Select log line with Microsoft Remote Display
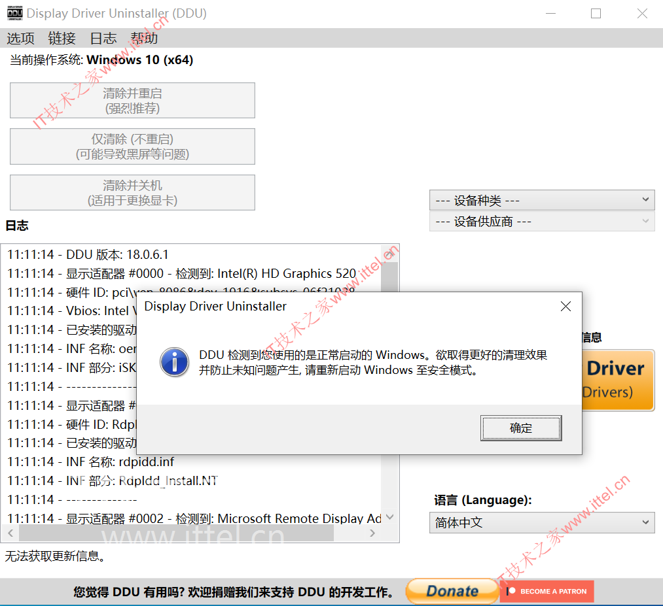This screenshot has width=663, height=606. (x=194, y=518)
